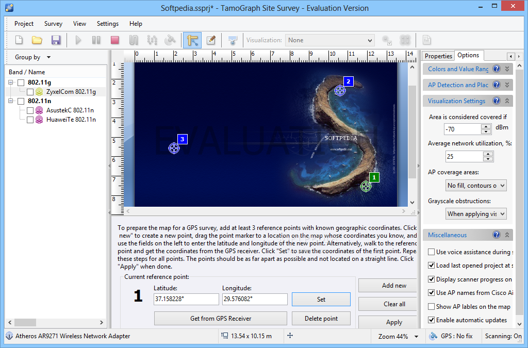
Task: Enable Use voice assistance checkbox
Action: (431, 252)
